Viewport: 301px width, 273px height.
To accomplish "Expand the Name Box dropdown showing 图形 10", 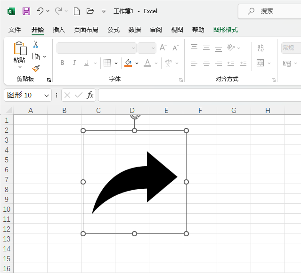I will [47, 96].
